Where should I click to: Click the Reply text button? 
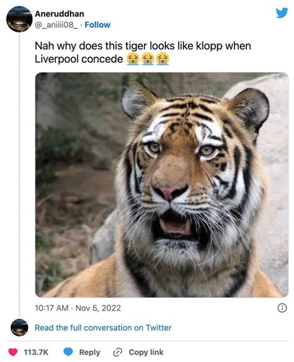[89, 352]
